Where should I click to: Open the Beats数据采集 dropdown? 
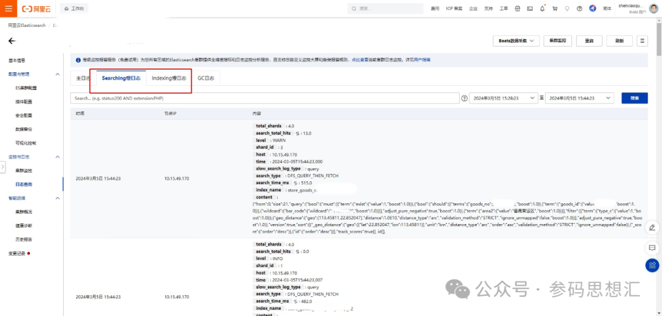(x=516, y=41)
